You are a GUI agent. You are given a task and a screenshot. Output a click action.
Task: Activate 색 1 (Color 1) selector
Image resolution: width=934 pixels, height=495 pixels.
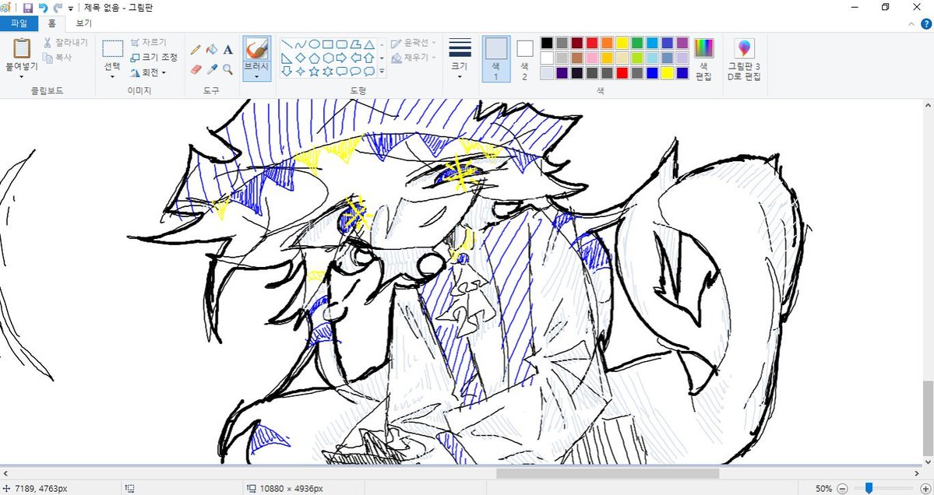[x=495, y=58]
